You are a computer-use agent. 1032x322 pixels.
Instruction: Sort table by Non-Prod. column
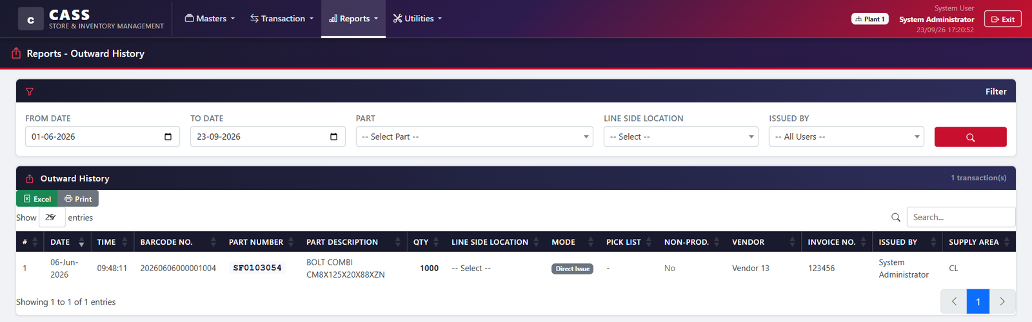point(691,241)
